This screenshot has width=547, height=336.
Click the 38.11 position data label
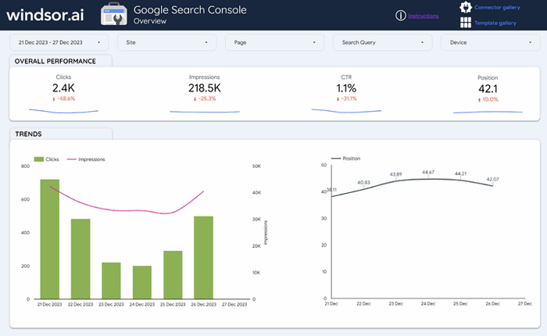click(332, 190)
